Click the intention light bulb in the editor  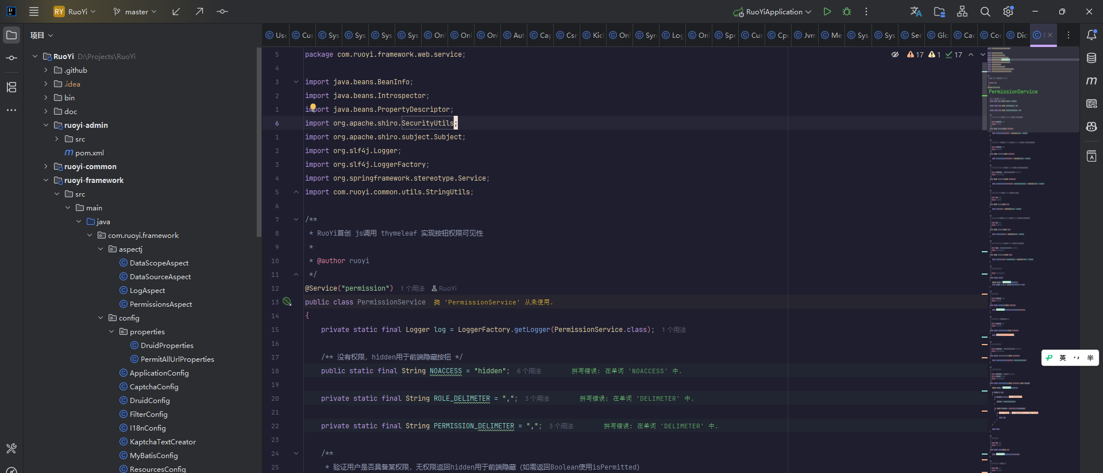tap(313, 107)
